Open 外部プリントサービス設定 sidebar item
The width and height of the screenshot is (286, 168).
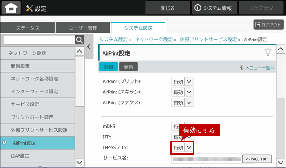pos(38,130)
